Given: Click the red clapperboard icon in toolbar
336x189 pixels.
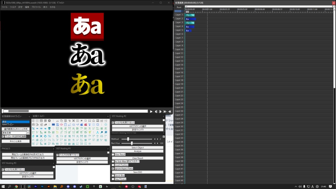Looking at the screenshot, I should 86,124.
